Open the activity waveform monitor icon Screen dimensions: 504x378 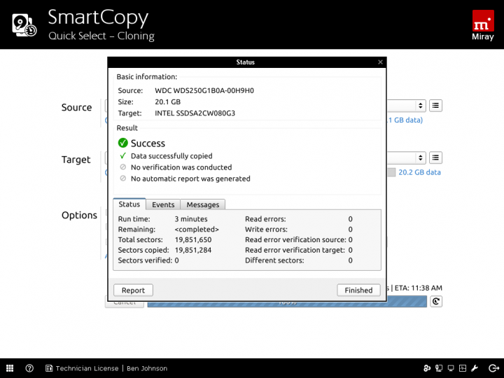click(x=463, y=368)
